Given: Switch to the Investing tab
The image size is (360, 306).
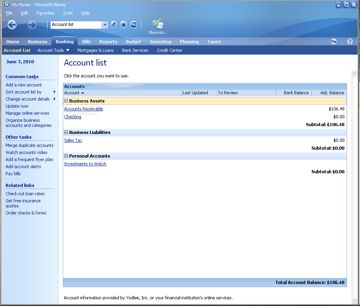Looking at the screenshot, I should [161, 41].
